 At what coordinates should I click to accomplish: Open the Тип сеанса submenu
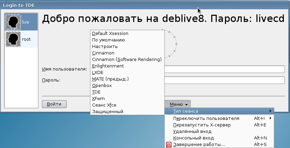coord(219,111)
